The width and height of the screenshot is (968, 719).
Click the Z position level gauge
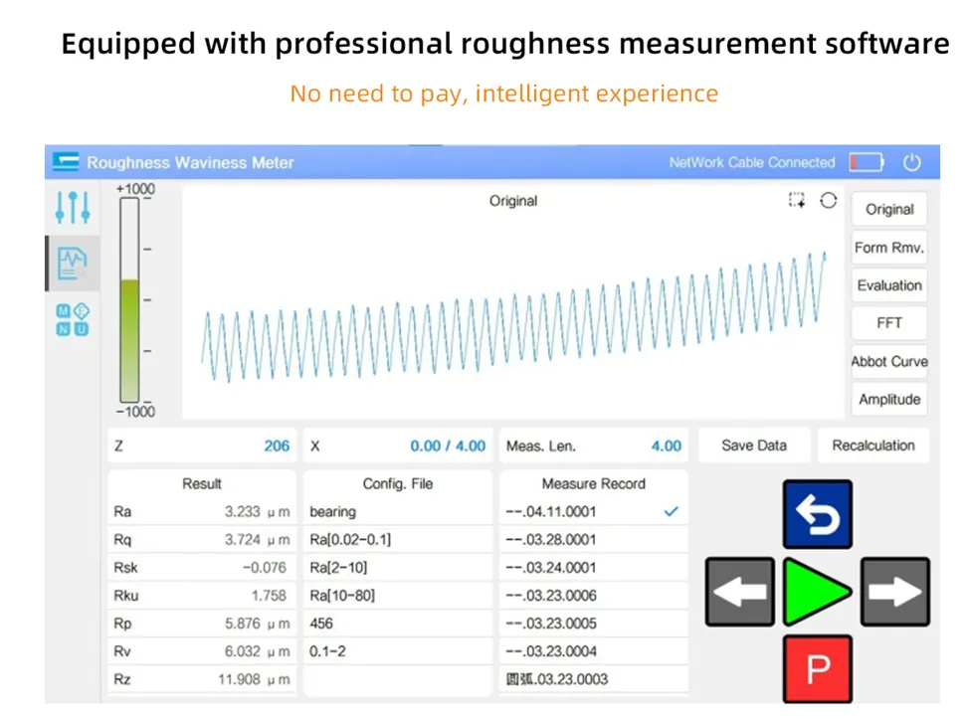coord(129,300)
